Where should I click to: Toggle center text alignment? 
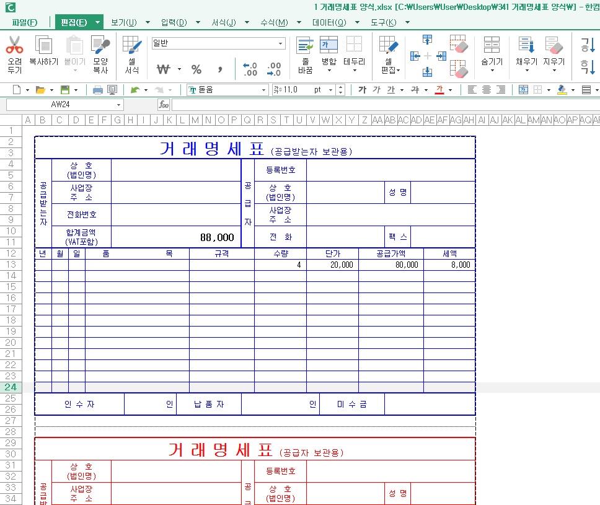487,90
